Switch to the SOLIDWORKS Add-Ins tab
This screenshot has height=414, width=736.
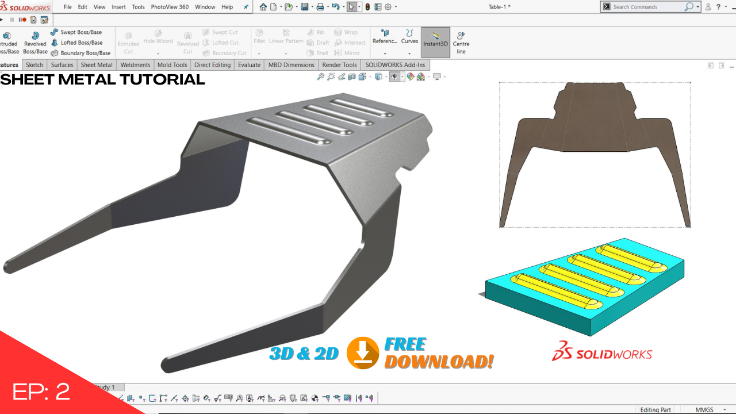point(396,65)
